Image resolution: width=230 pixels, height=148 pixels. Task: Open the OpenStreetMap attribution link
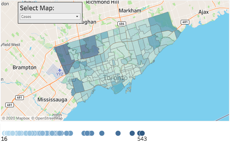tap(47, 118)
